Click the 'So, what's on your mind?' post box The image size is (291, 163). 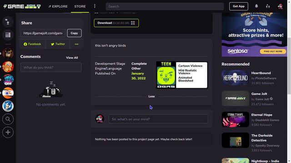tap(158, 119)
